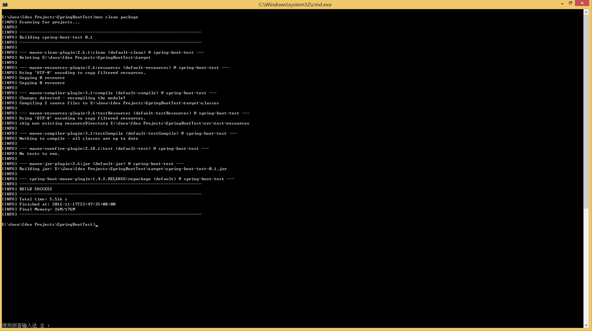Click the Sogou Pinyin input method indicator

pos(26,325)
